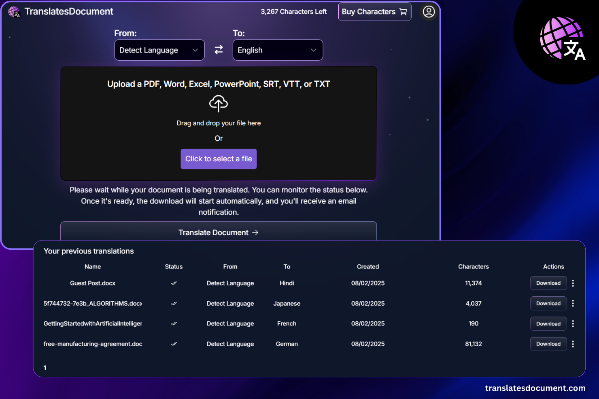Click the Created column header

tap(368, 267)
